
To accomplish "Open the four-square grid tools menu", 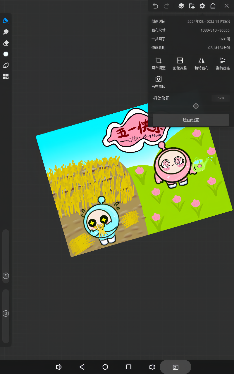I will pos(6,76).
